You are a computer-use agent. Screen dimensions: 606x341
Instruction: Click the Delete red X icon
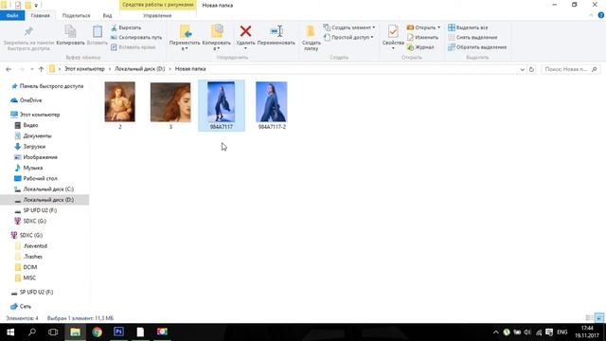(x=245, y=31)
